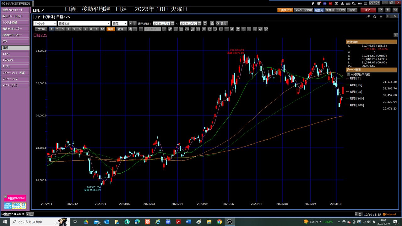Click the link chain icon in chart header
This screenshot has width=402, height=226.
[368, 17]
